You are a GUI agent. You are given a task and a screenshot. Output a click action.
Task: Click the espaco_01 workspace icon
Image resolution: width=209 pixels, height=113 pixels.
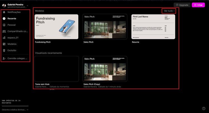(4, 38)
